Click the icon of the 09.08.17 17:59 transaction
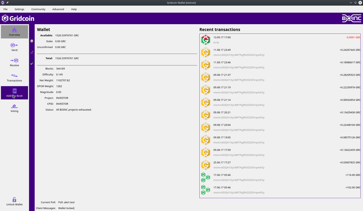363x211 pixels. tap(206, 152)
